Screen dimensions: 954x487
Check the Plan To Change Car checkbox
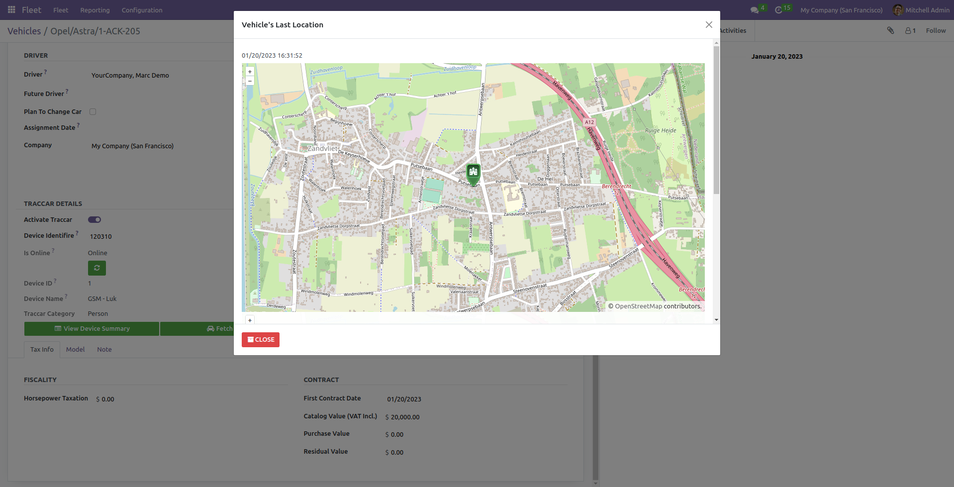[93, 112]
